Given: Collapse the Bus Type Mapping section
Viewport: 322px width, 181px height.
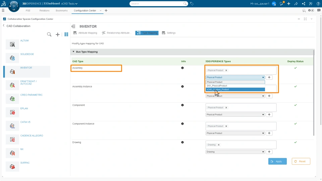Looking at the screenshot, I should coord(73,52).
